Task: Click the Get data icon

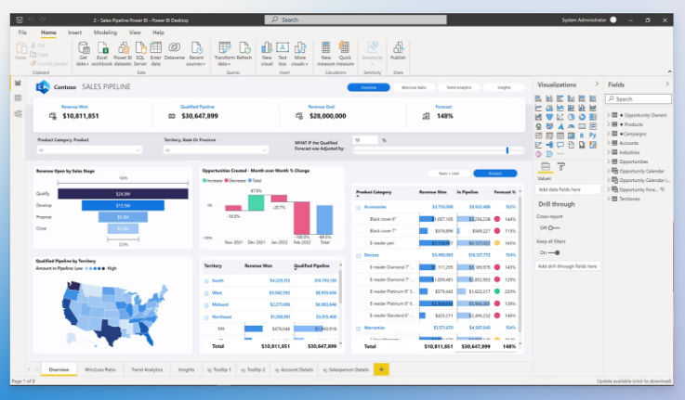Action: click(x=83, y=48)
